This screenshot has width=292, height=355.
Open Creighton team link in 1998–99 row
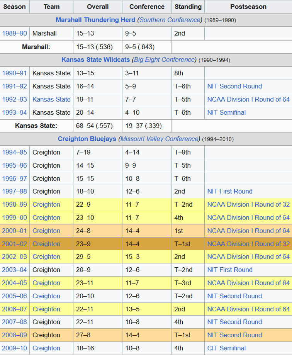[x=46, y=205]
